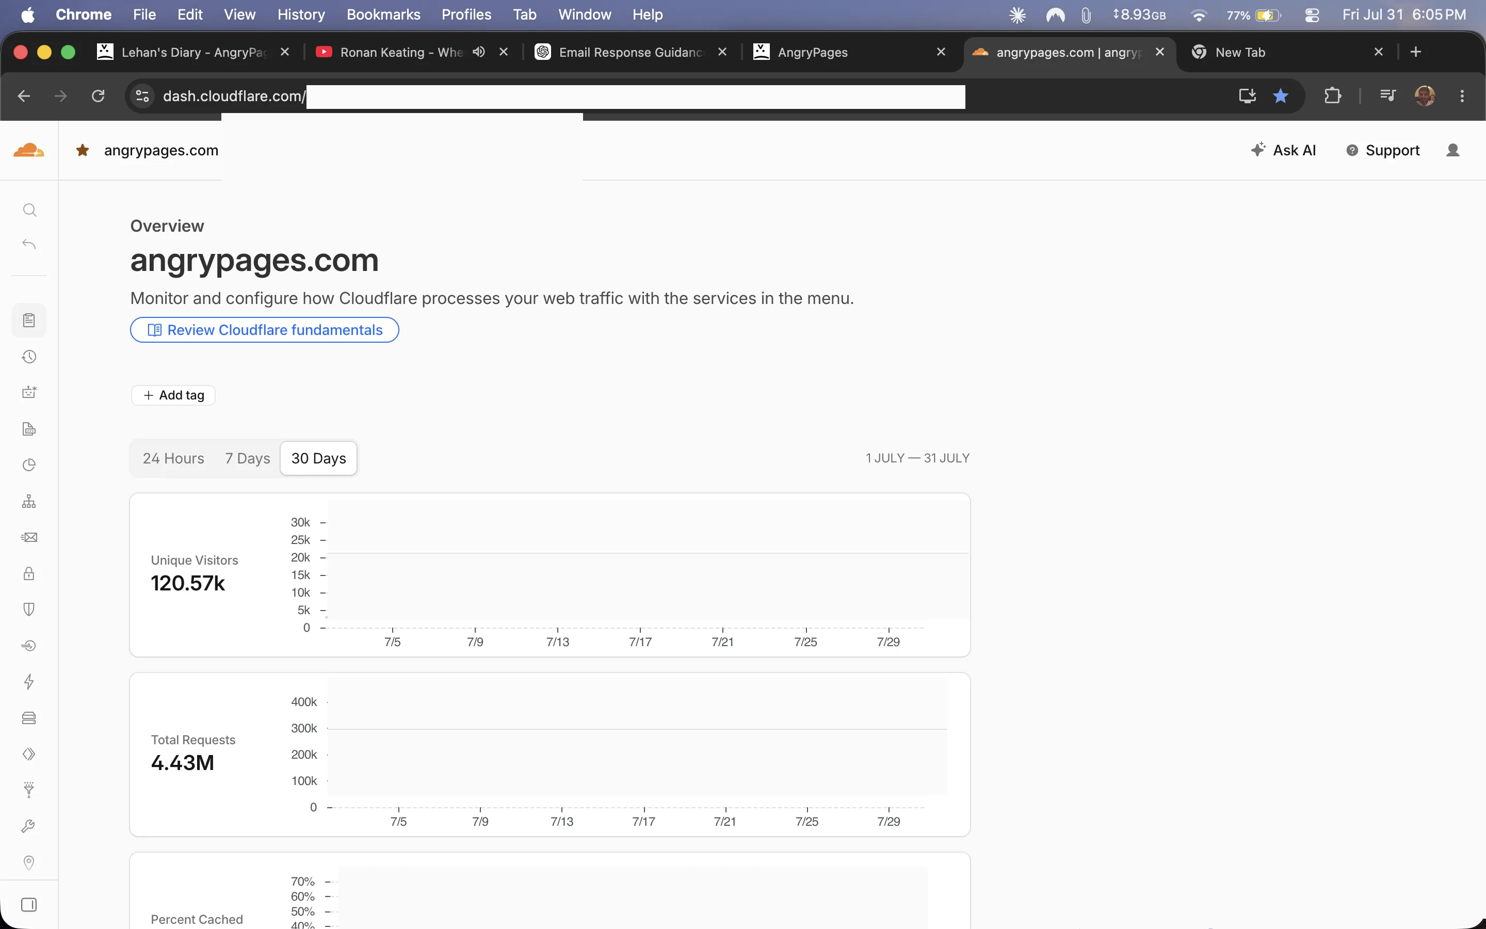The width and height of the screenshot is (1486, 929).
Task: Toggle the sidebar collapse panel icon
Action: (29, 904)
